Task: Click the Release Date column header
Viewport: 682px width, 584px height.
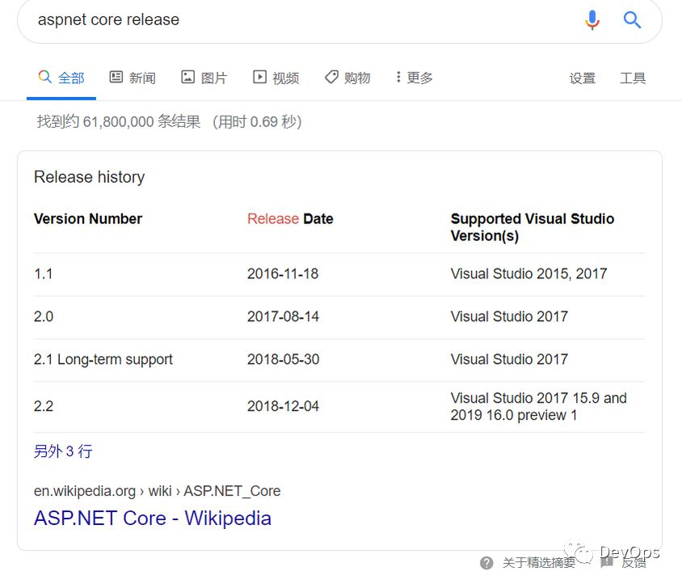Action: pos(290,218)
